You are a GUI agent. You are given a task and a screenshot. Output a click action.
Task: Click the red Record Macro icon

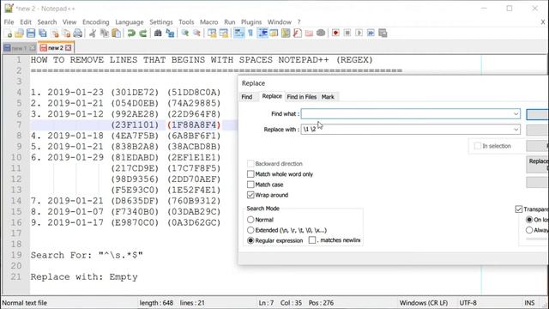[x=335, y=33]
